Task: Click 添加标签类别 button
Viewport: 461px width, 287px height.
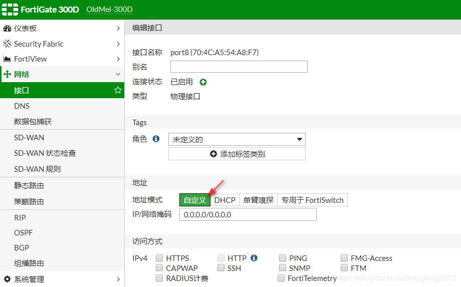Action: click(237, 154)
